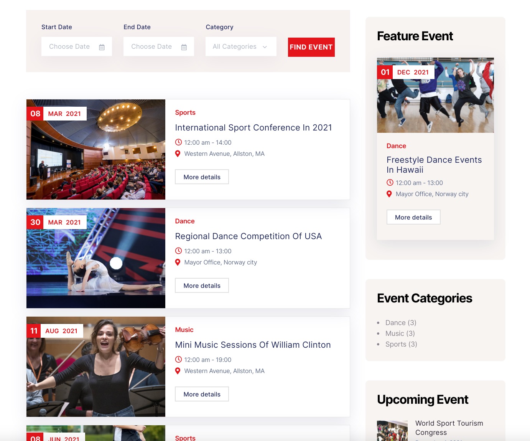The image size is (530, 441).
Task: Click the 11 AUG 2021 date badge
Action: pyautogui.click(x=55, y=331)
